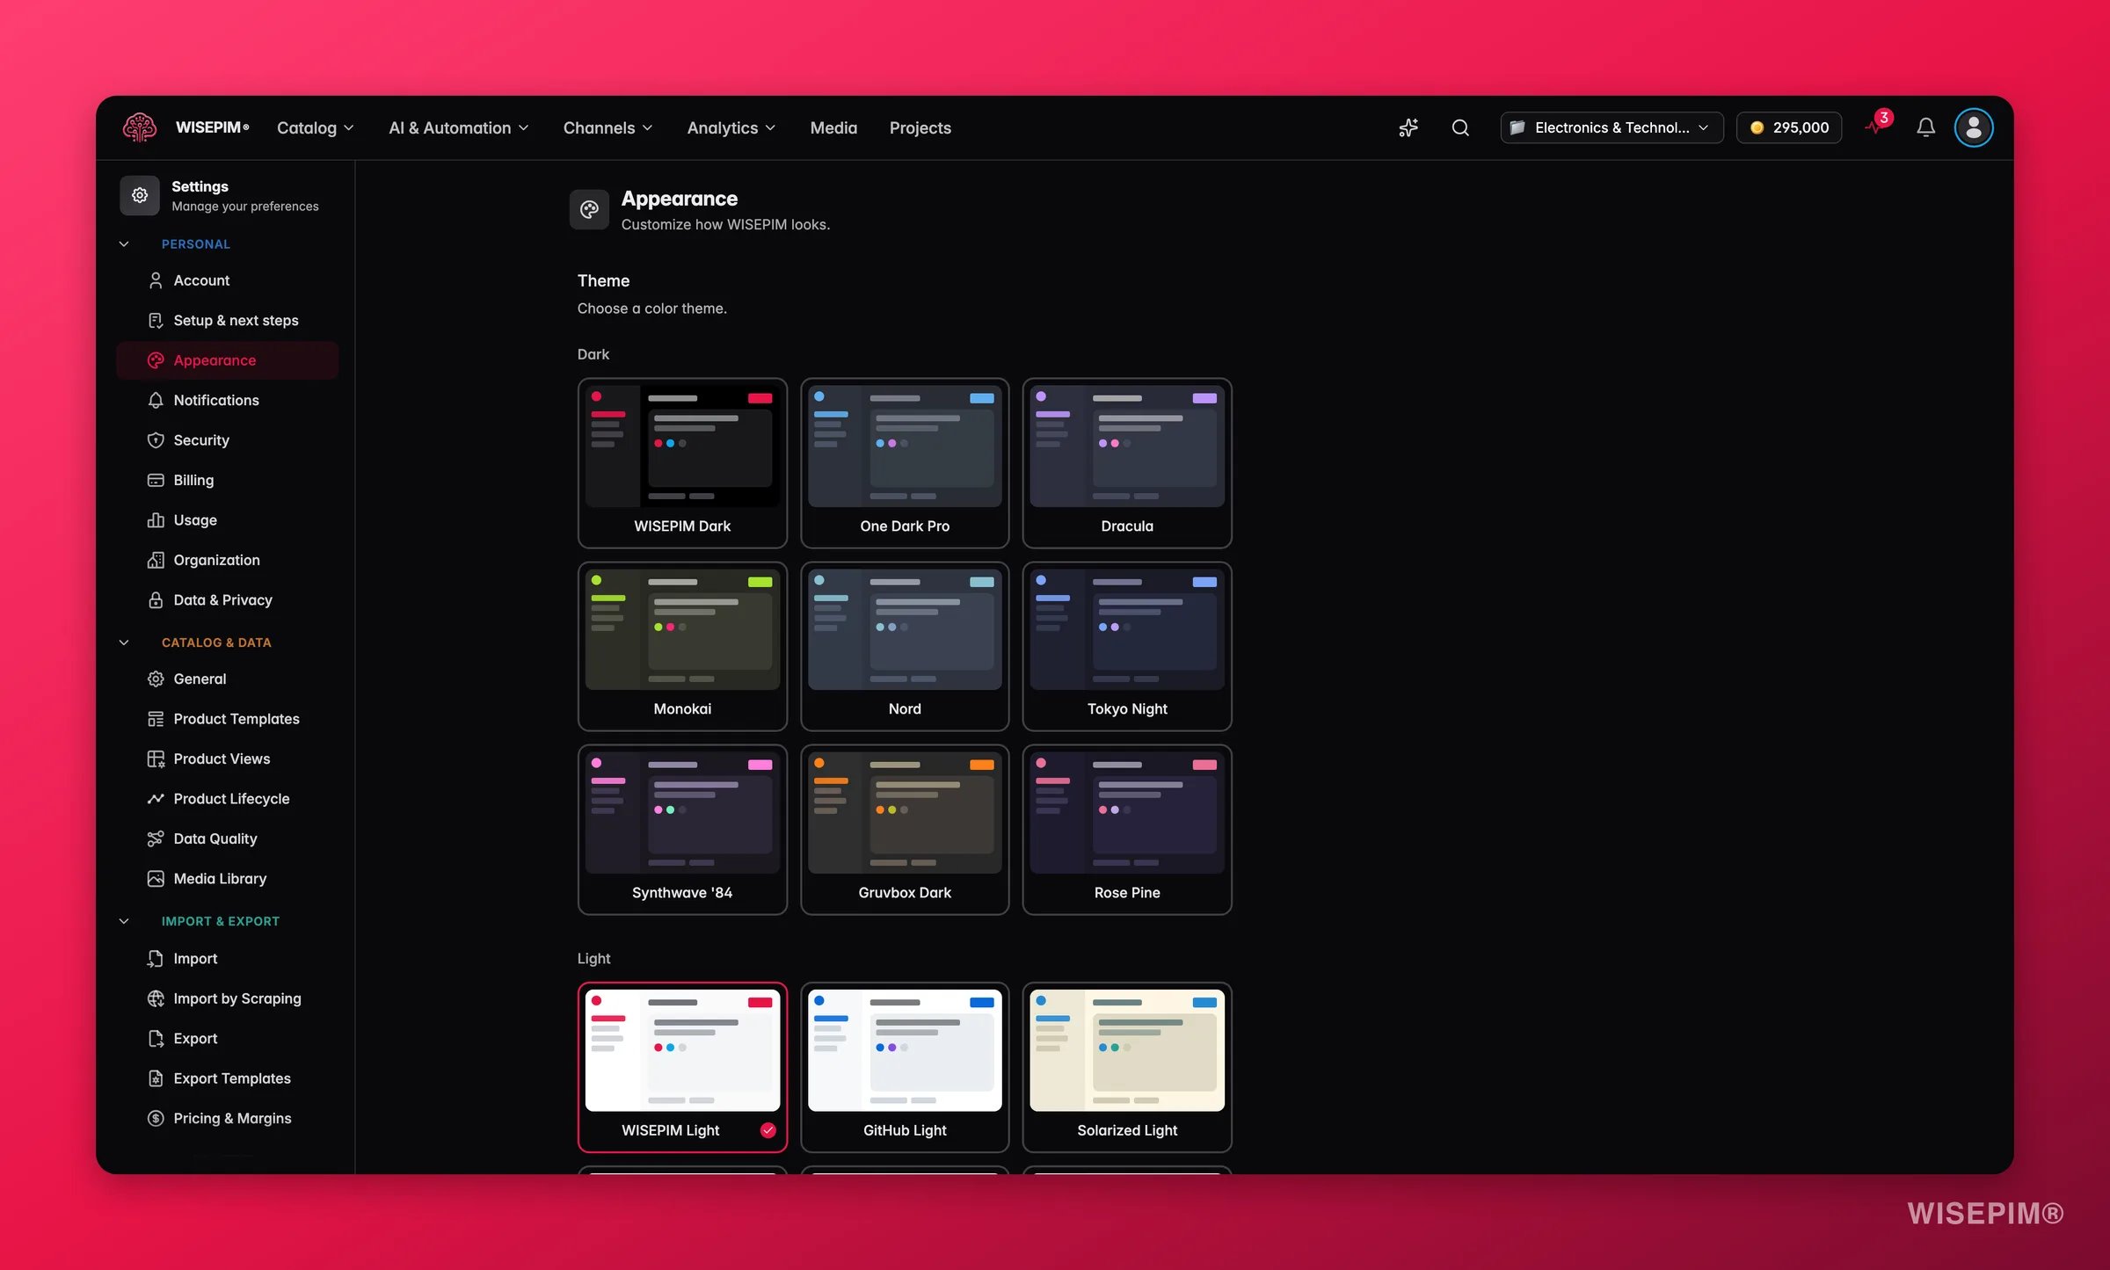Screen dimensions: 2110x1270
Task: Click the Pricing & Margins dollar icon
Action: tap(156, 1118)
